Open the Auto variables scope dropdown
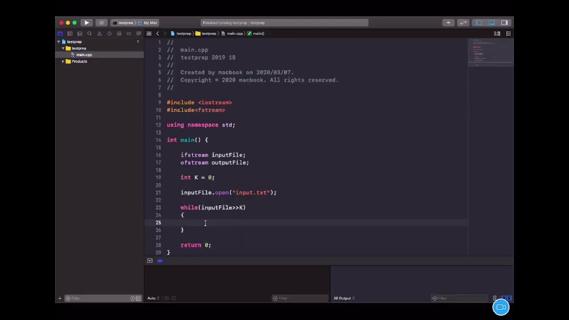 (x=152, y=298)
